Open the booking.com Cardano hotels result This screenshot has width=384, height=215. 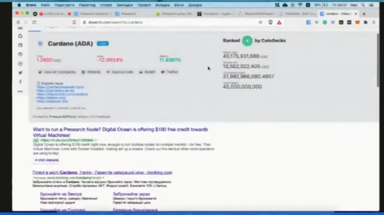coord(103,172)
